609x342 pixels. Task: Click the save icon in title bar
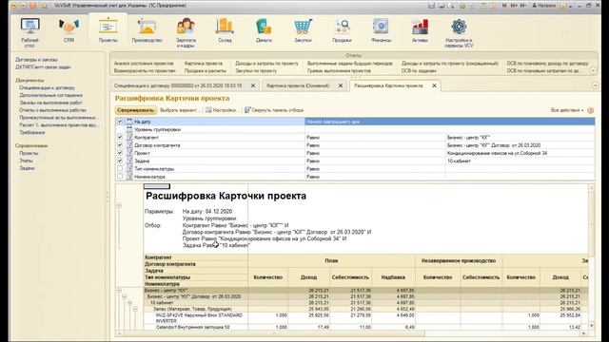(431, 6)
